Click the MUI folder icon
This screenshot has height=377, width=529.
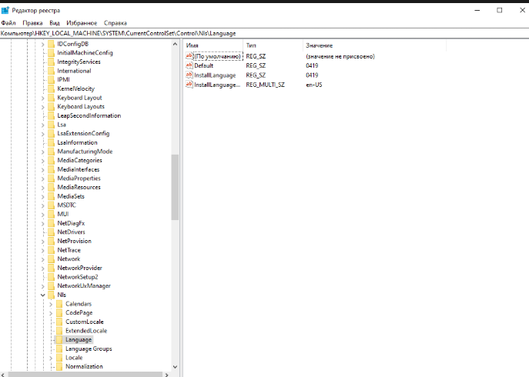tap(52, 214)
